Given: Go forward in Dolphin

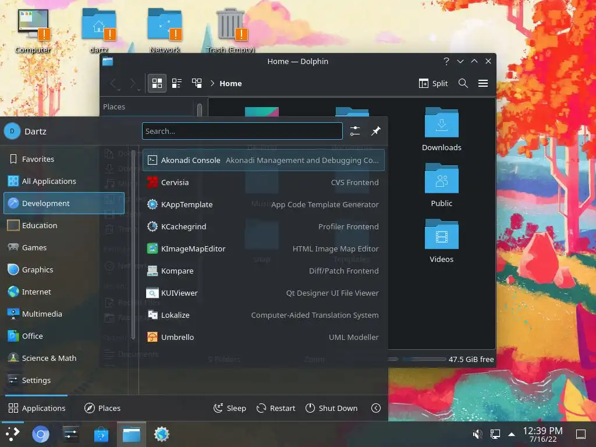Looking at the screenshot, I should pyautogui.click(x=133, y=83).
